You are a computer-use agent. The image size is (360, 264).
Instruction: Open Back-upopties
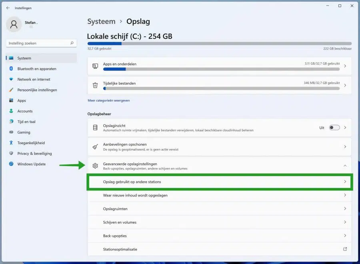[x=220, y=236]
